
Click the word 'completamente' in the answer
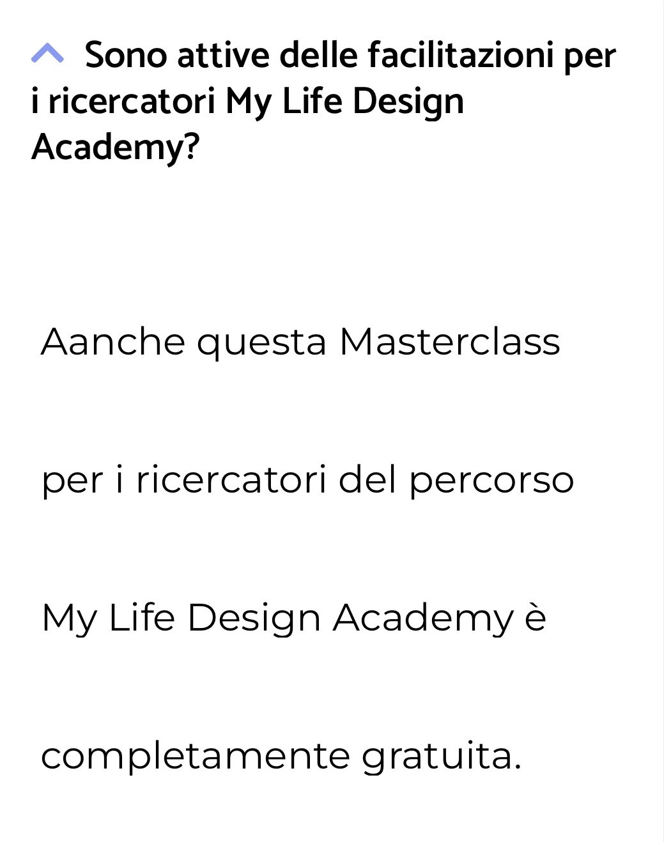(196, 758)
